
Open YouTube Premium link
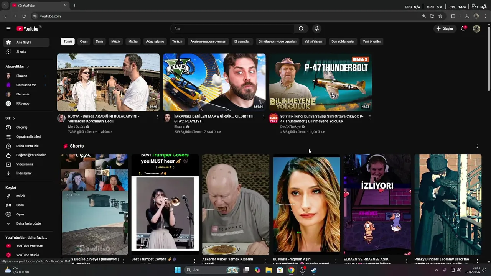tap(26, 246)
